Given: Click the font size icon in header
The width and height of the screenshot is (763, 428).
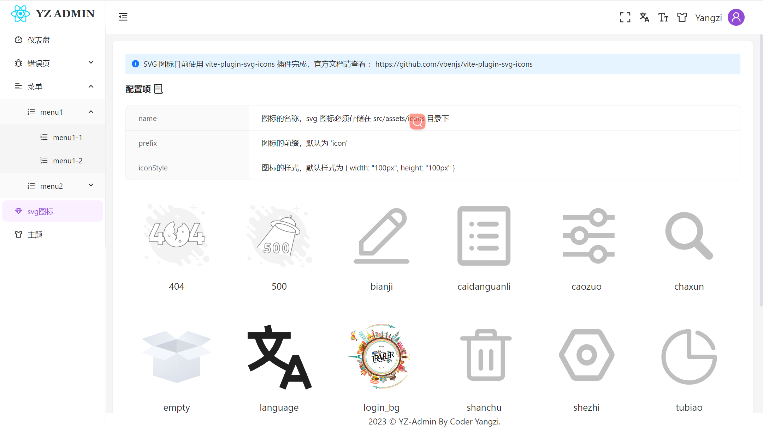Looking at the screenshot, I should point(663,17).
